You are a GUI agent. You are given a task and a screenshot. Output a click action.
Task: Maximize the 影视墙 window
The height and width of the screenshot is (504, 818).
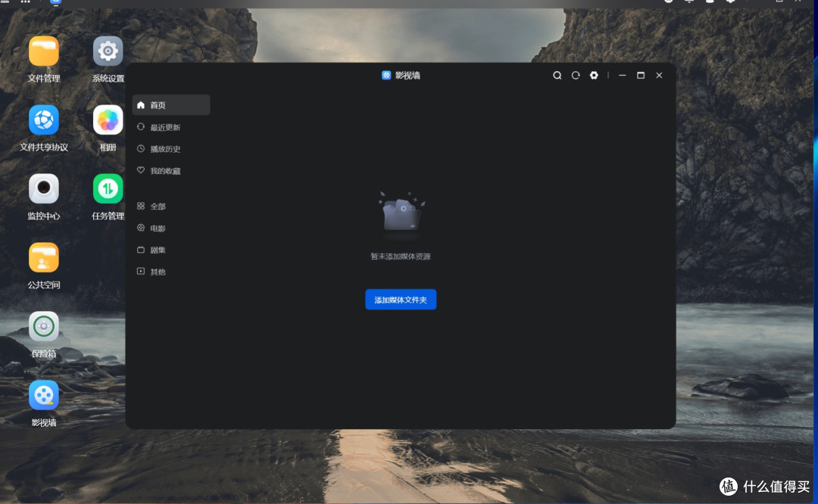(x=641, y=76)
